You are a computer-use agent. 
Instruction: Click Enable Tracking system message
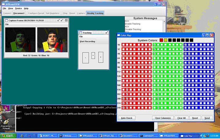pos(133,24)
